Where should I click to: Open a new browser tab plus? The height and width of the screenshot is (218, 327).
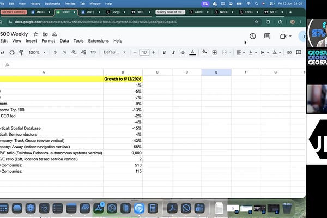[x=290, y=12]
